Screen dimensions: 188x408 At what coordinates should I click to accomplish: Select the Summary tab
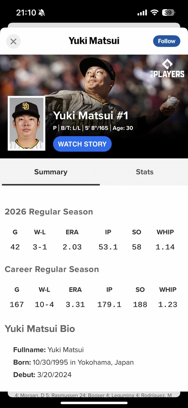tap(51, 172)
